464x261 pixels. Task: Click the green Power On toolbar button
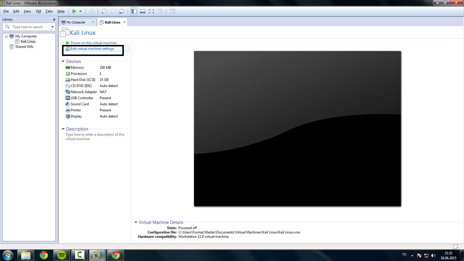point(74,11)
